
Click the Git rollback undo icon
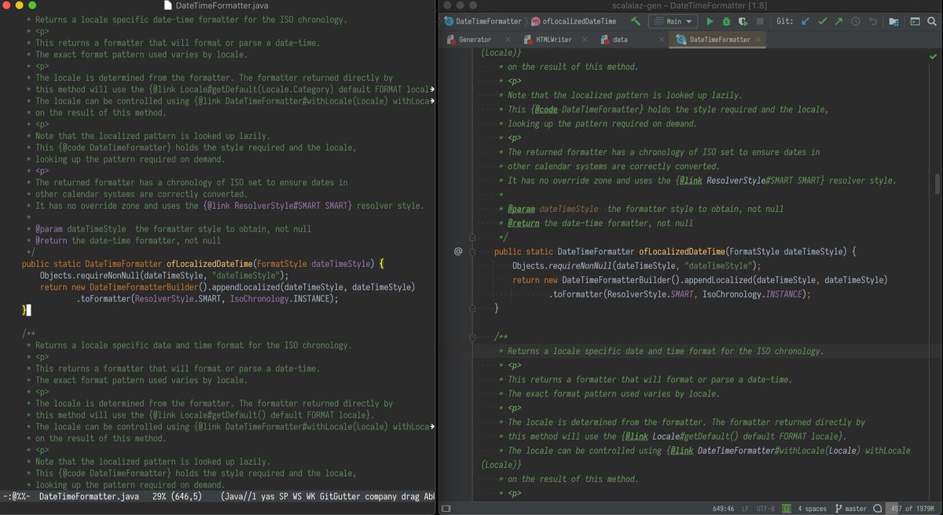[873, 22]
